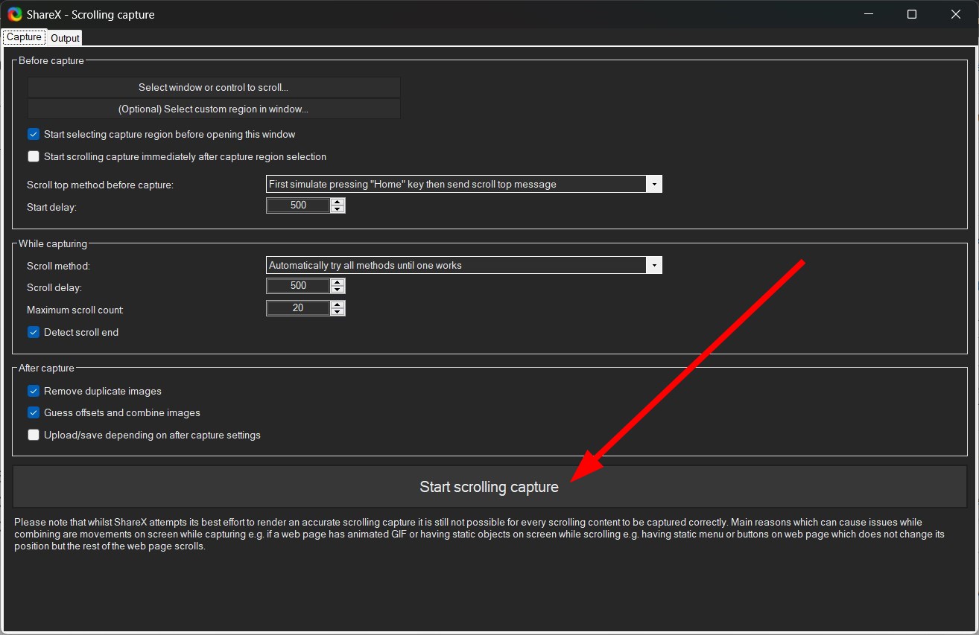The image size is (979, 635).
Task: Click the ShareX logo in title bar
Action: coord(15,14)
